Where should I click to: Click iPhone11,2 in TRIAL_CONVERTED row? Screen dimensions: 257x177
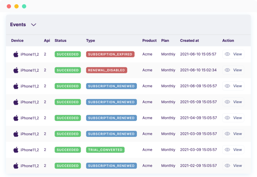(x=30, y=150)
